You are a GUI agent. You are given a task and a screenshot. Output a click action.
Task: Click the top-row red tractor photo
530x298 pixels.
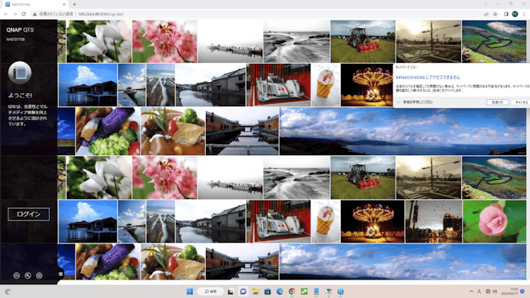pos(363,41)
